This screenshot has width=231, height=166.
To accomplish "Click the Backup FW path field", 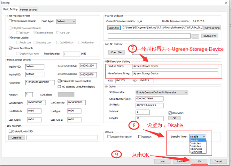I will coord(149,36).
